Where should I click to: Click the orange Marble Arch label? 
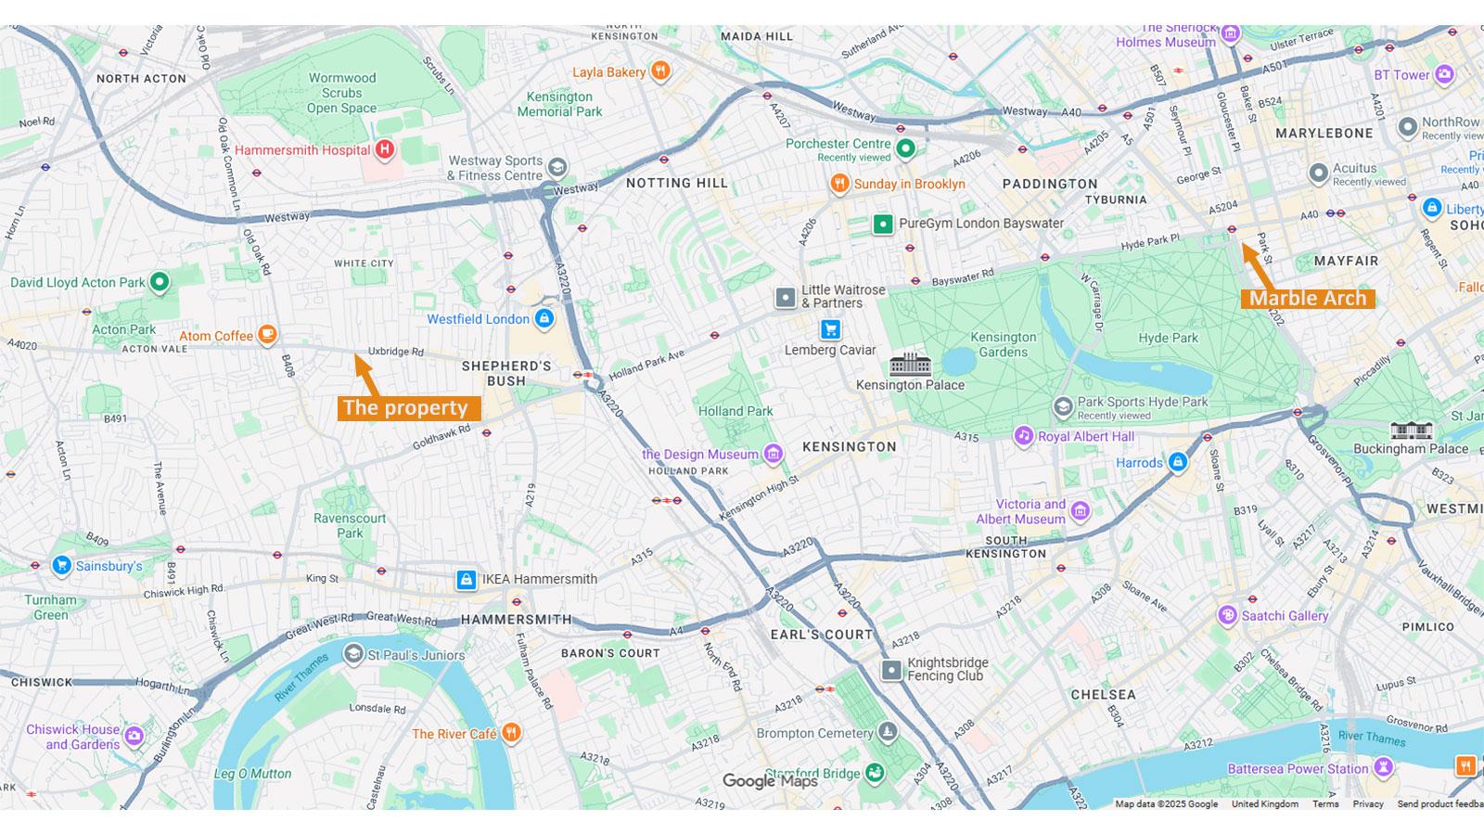point(1308,298)
